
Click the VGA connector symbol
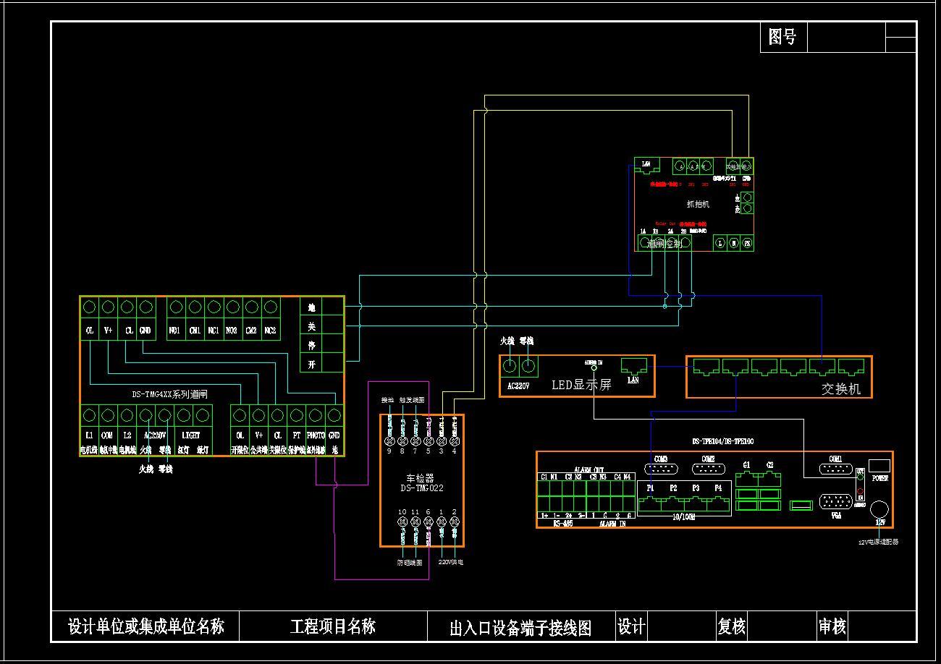click(x=835, y=502)
